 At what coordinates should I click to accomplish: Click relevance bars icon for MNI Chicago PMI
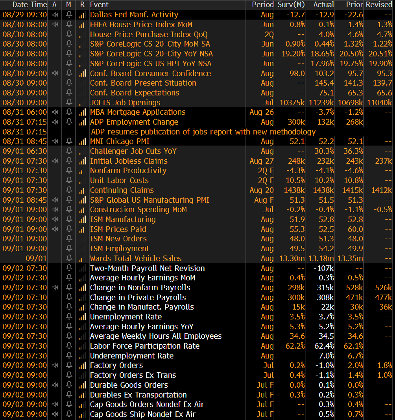82,141
